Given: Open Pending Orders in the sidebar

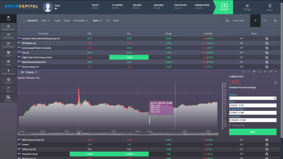Looking at the screenshot, I should click(8, 28).
